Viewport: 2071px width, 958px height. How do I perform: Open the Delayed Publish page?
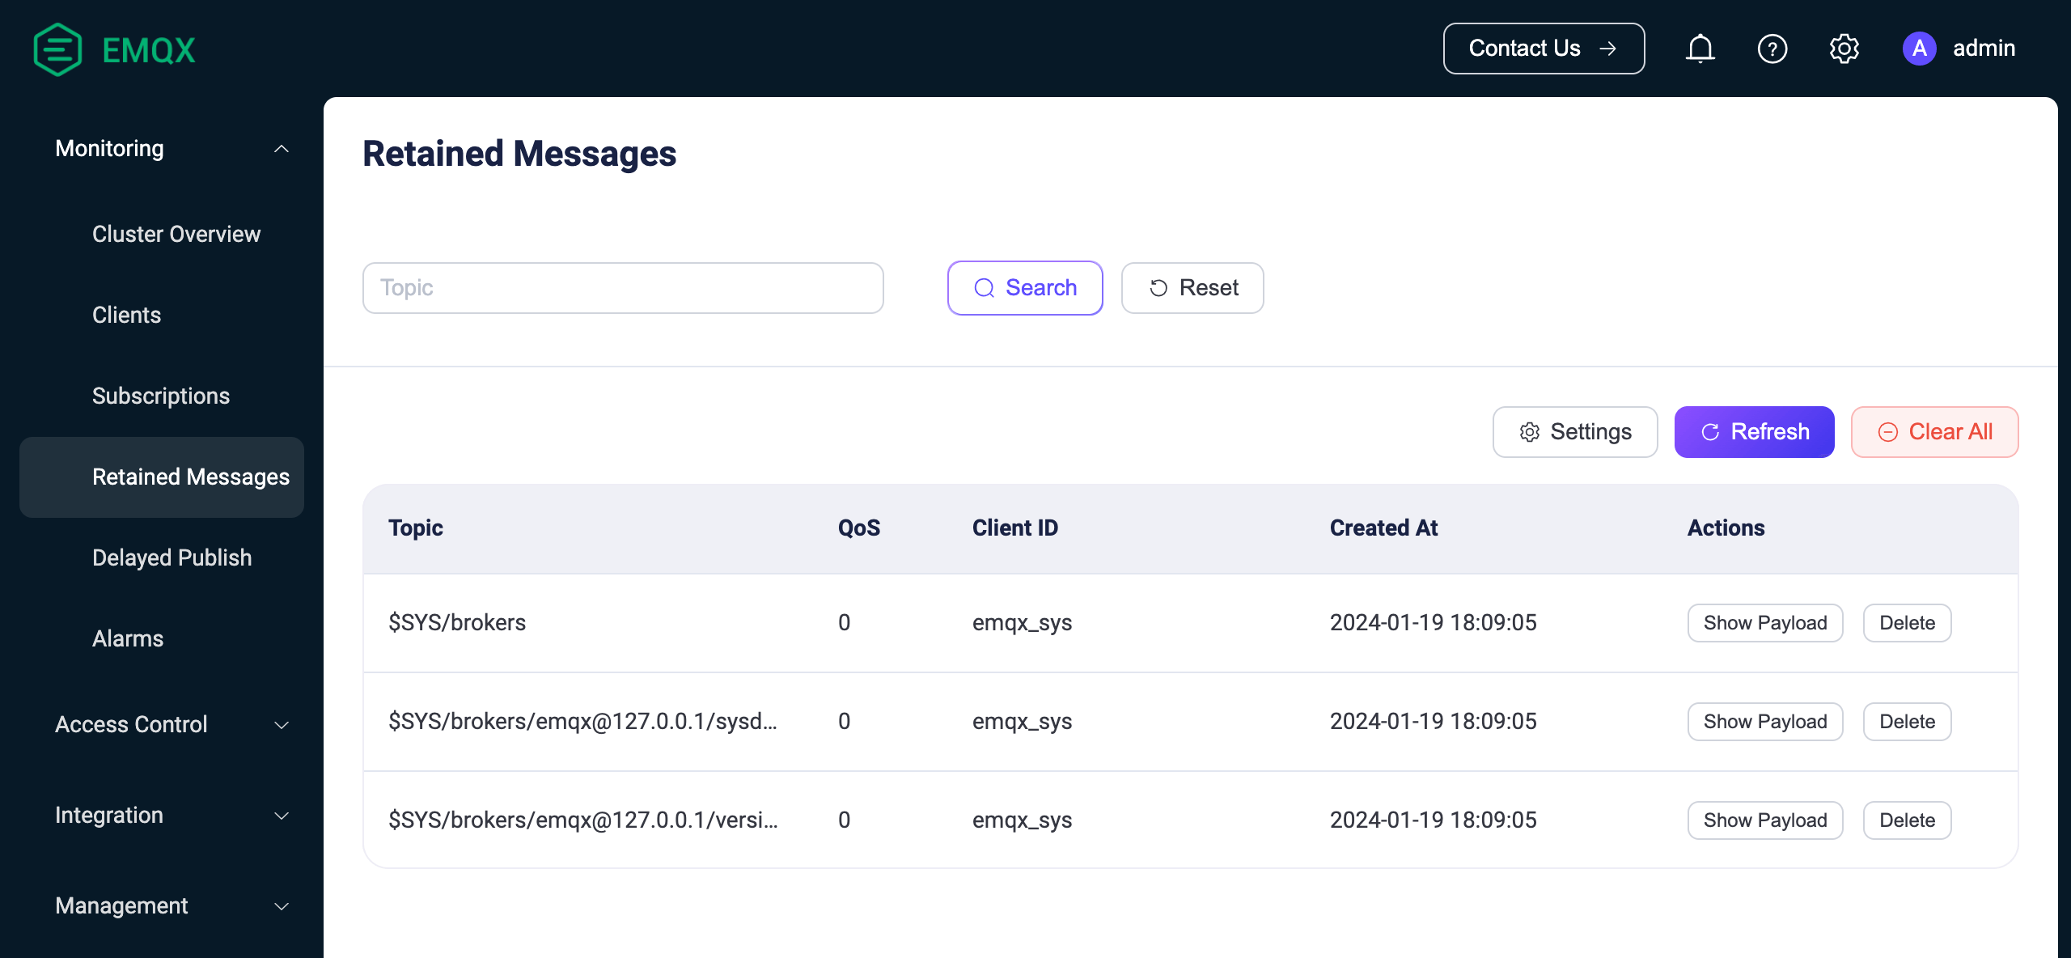[x=172, y=557]
